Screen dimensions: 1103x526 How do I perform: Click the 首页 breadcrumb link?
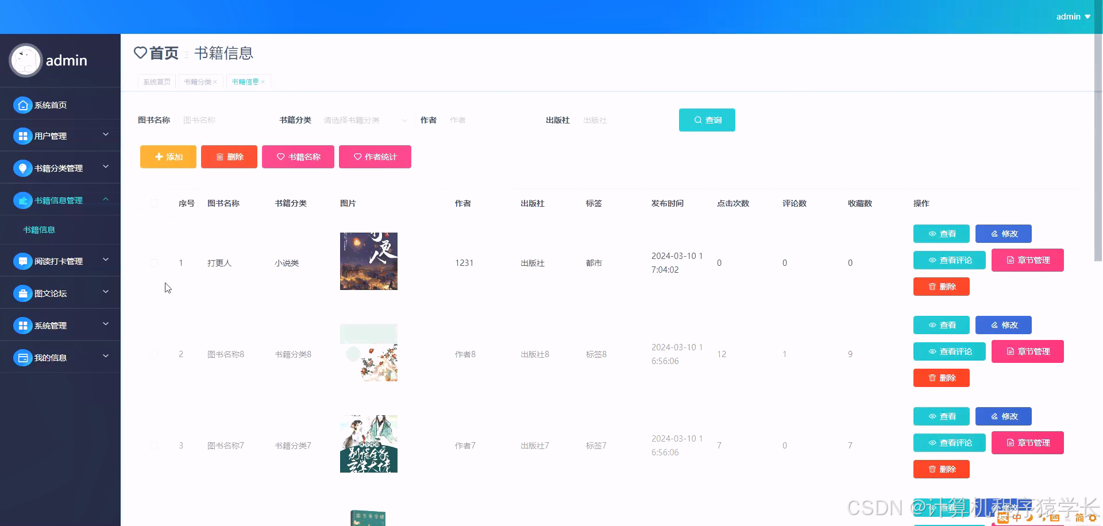[x=164, y=53]
